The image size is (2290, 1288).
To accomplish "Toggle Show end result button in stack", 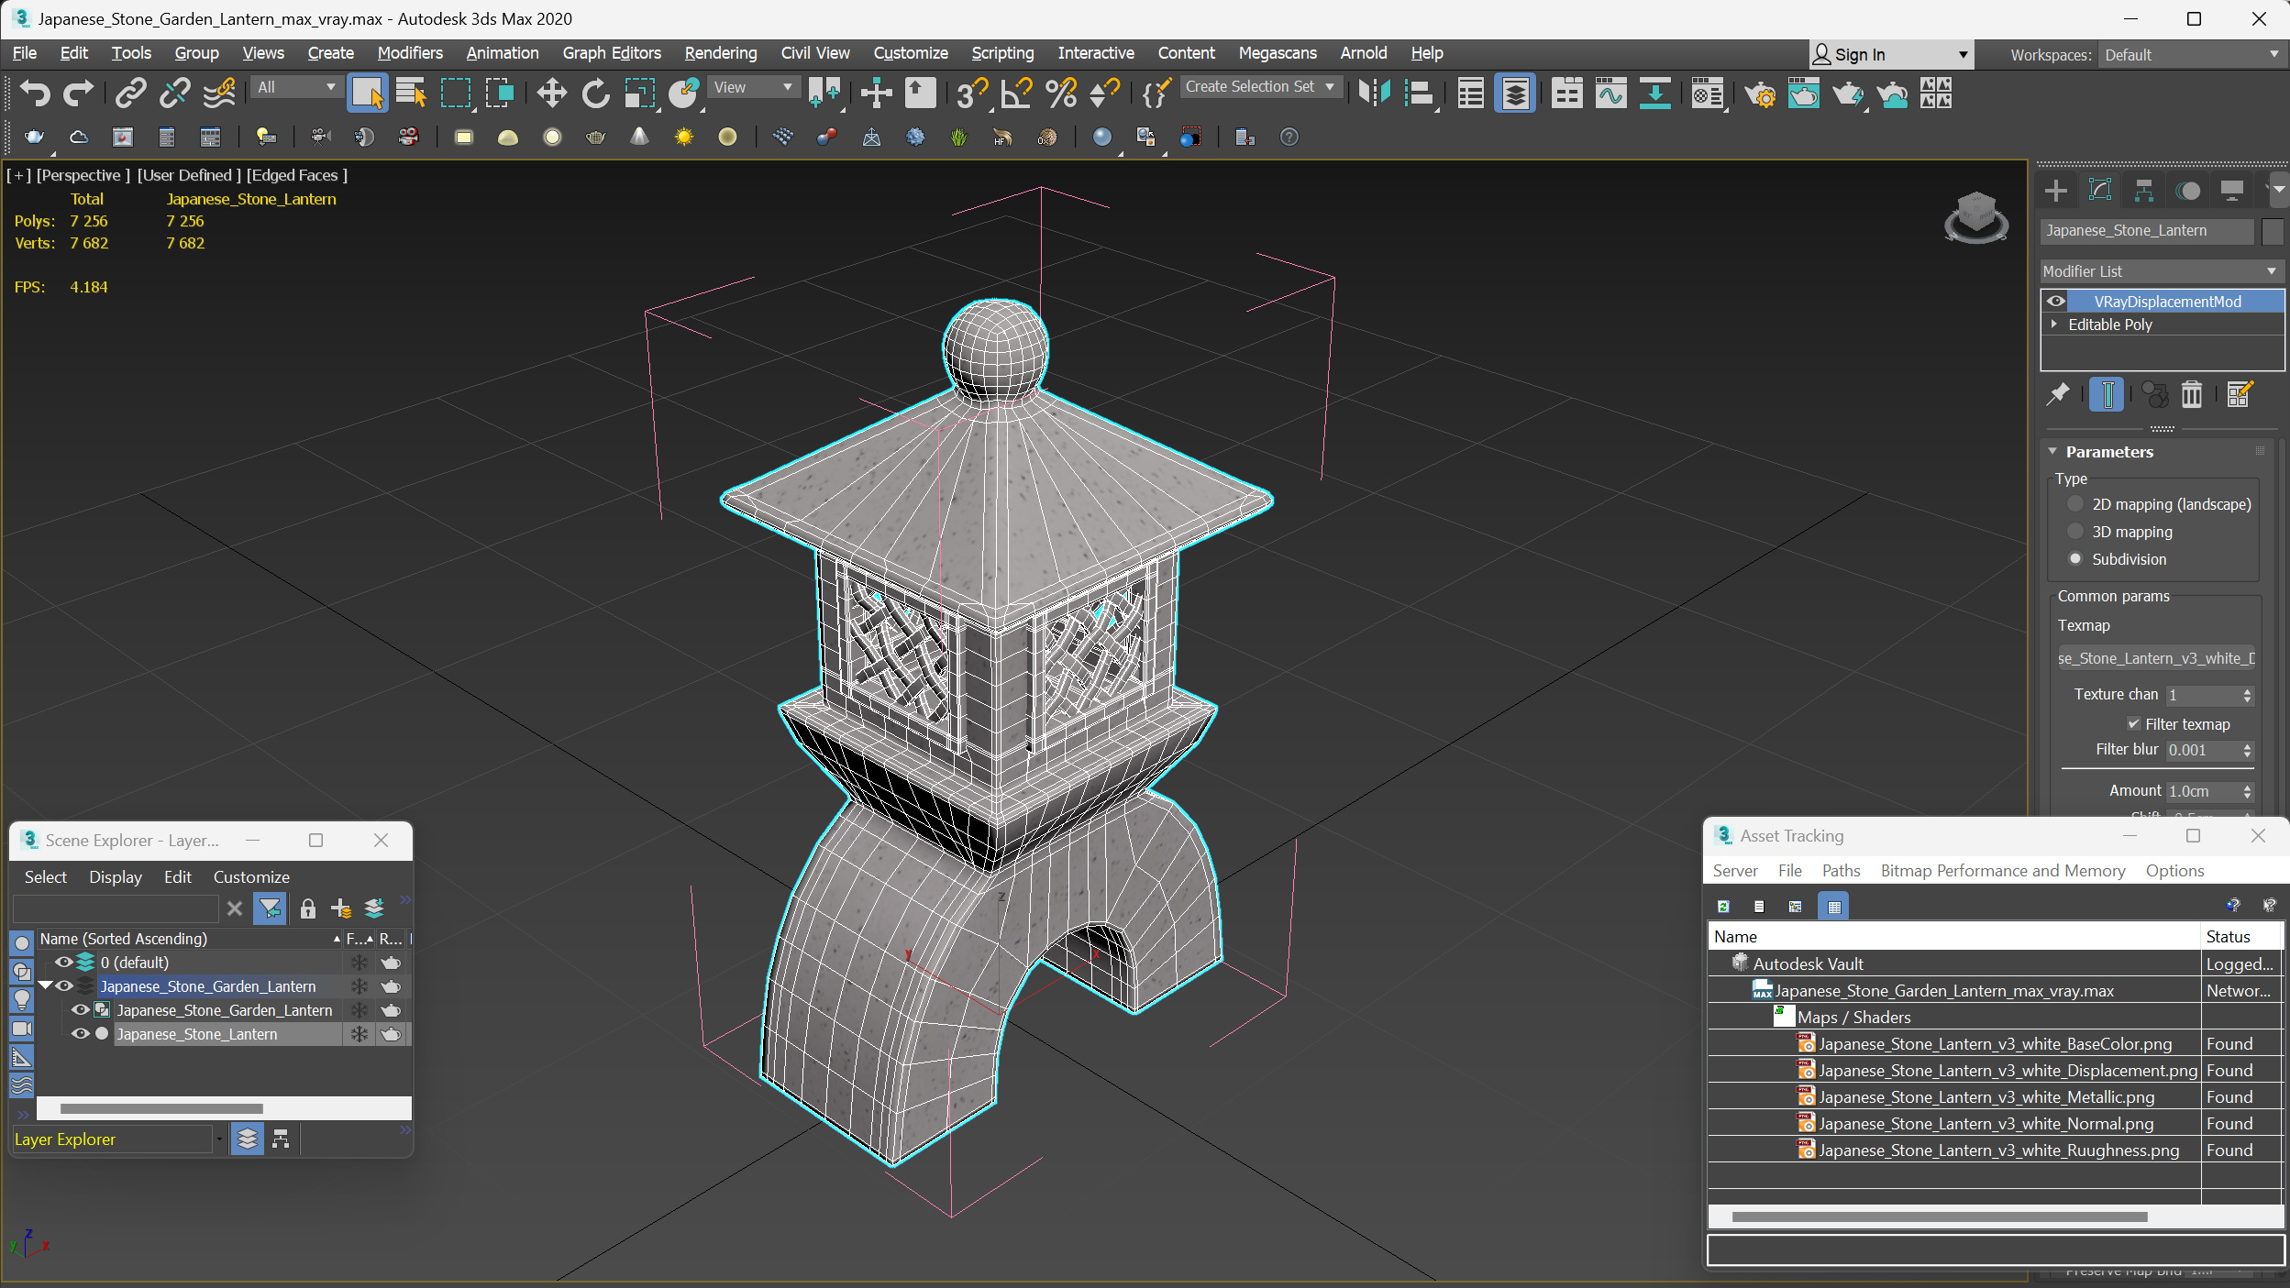I will (2107, 395).
